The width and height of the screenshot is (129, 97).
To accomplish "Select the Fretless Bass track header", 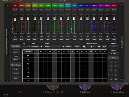I will (68, 5).
